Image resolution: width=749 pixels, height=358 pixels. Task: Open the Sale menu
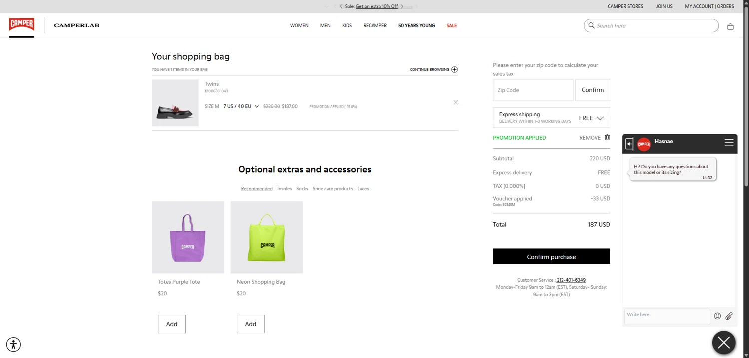[x=452, y=25]
